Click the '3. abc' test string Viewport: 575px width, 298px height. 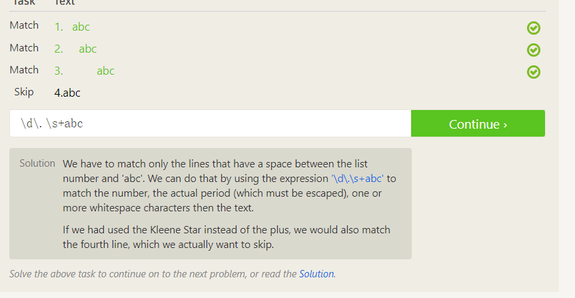[x=85, y=71]
